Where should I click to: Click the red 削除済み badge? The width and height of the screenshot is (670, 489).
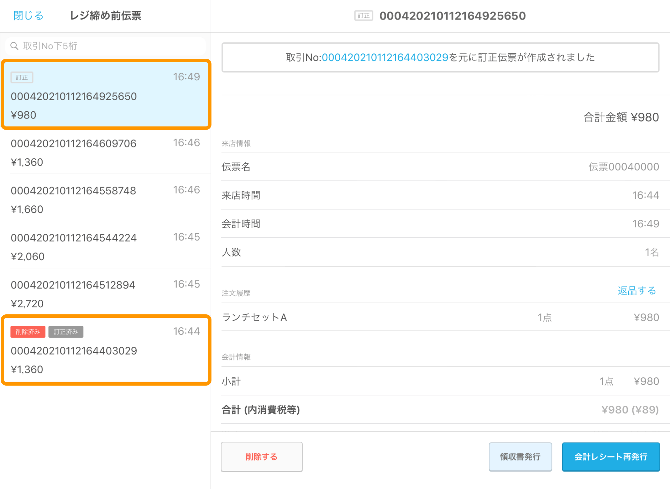pos(28,331)
